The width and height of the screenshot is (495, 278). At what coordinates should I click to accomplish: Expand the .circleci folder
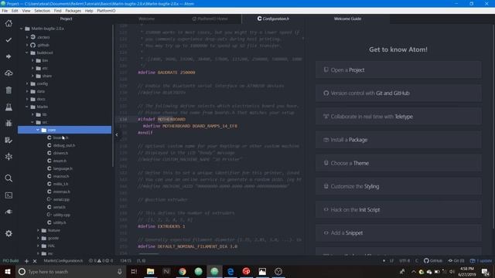click(27, 37)
